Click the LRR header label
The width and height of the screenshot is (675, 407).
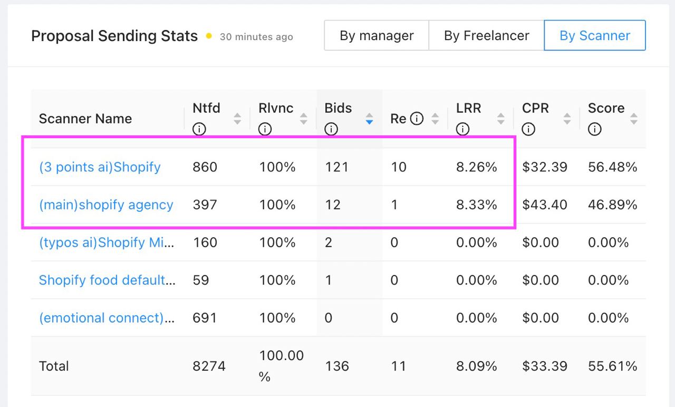(x=468, y=108)
